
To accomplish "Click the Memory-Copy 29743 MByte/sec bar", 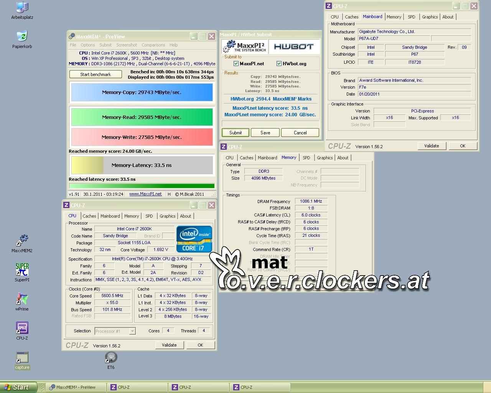I will point(142,92).
